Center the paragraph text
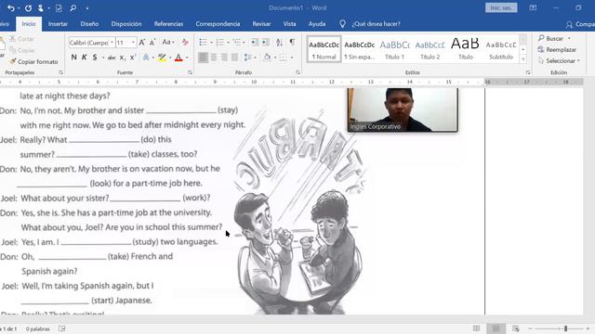 pos(214,58)
